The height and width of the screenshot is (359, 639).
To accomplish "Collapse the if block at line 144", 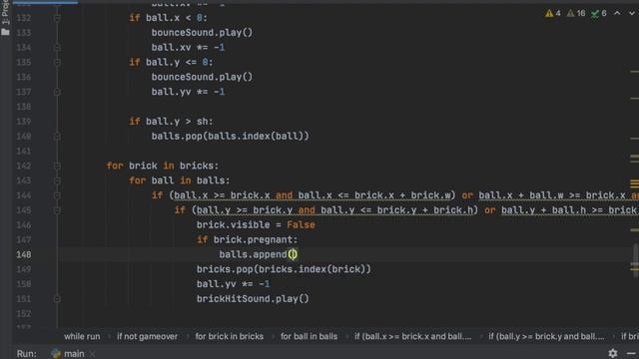I will (x=57, y=195).
